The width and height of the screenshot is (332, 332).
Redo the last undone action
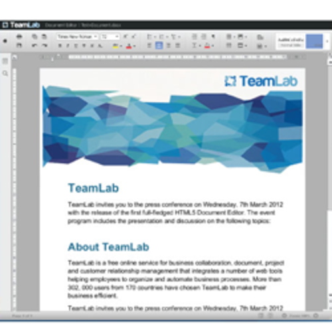coord(44,45)
